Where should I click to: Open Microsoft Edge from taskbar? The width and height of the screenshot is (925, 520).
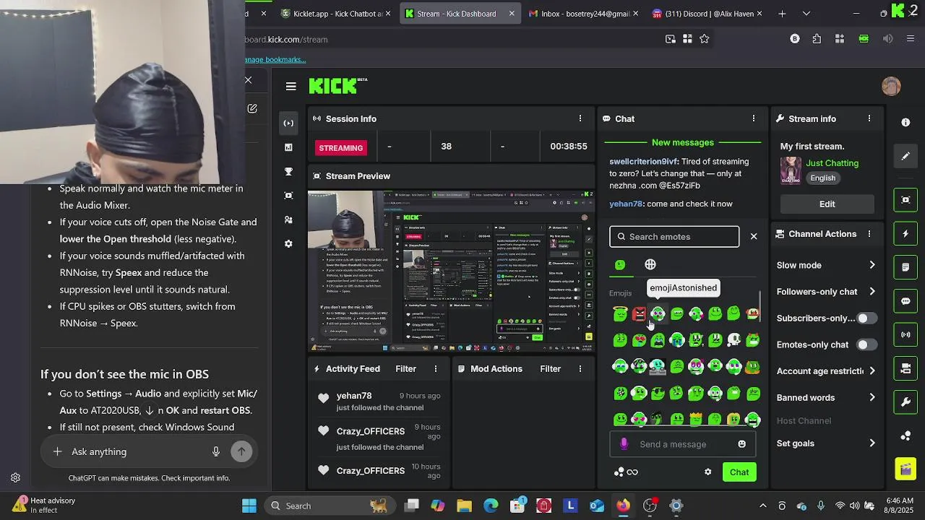point(491,506)
